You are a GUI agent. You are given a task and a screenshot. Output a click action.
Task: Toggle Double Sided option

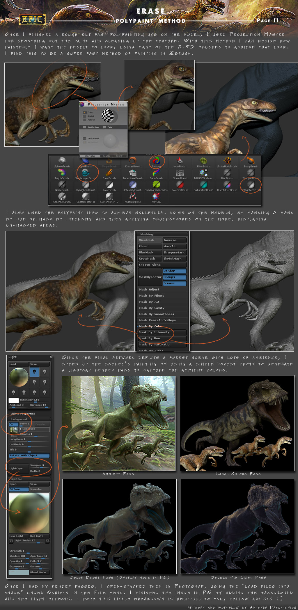(x=84, y=127)
